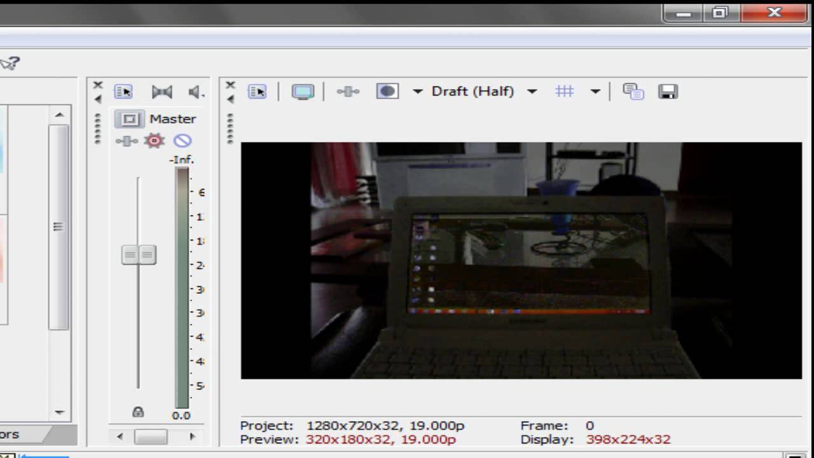Open Master automation settings gear icon
Viewport: 814px width, 458px height.
tap(155, 141)
